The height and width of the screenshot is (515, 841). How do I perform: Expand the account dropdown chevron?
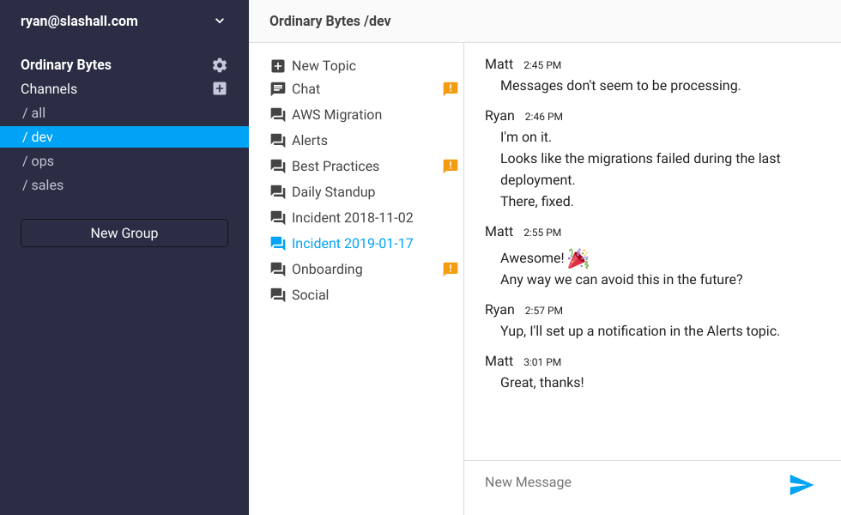pos(220,21)
